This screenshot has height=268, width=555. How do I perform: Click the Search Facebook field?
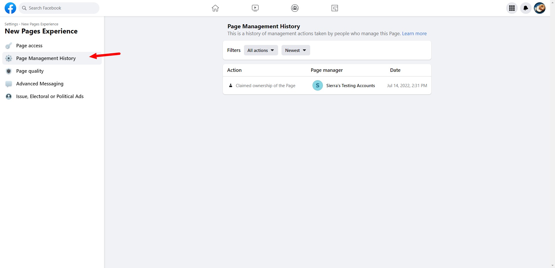59,8
